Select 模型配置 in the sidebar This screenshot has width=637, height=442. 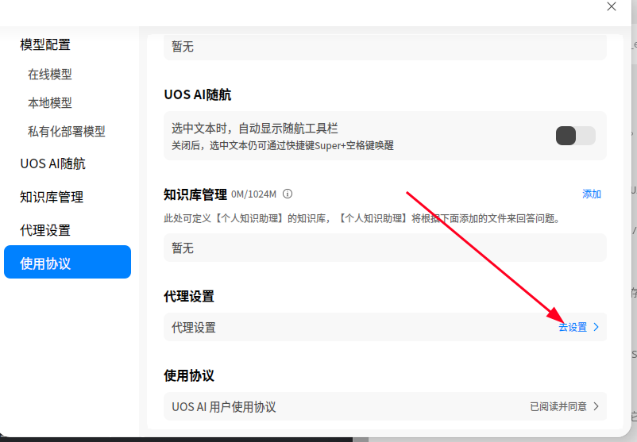(45, 44)
